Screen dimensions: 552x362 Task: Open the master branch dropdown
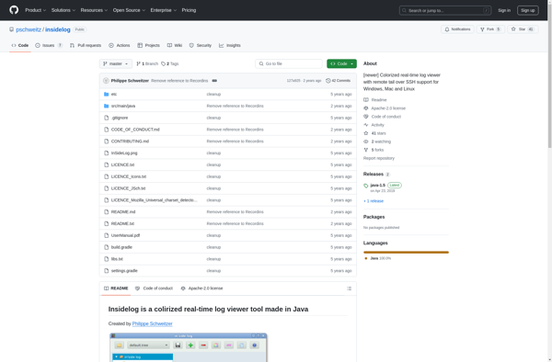pyautogui.click(x=116, y=63)
